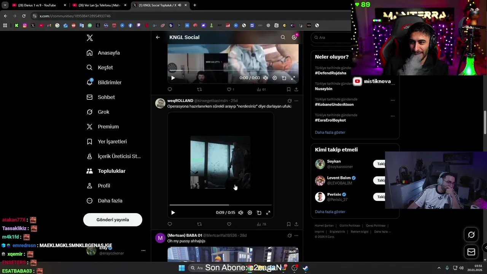Click the Gönderi yayınla button
The image size is (487, 274).
pyautogui.click(x=113, y=220)
